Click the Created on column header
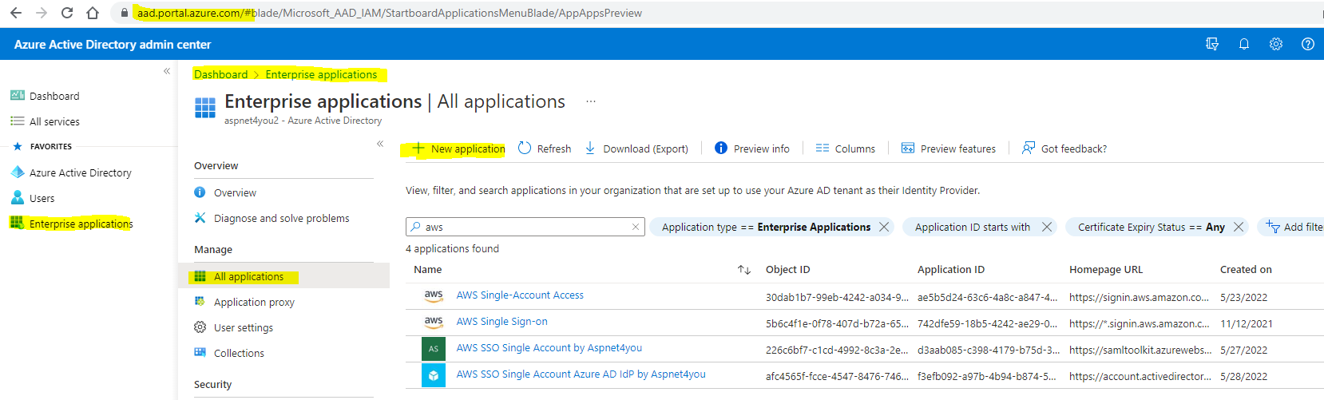 [x=1246, y=270]
